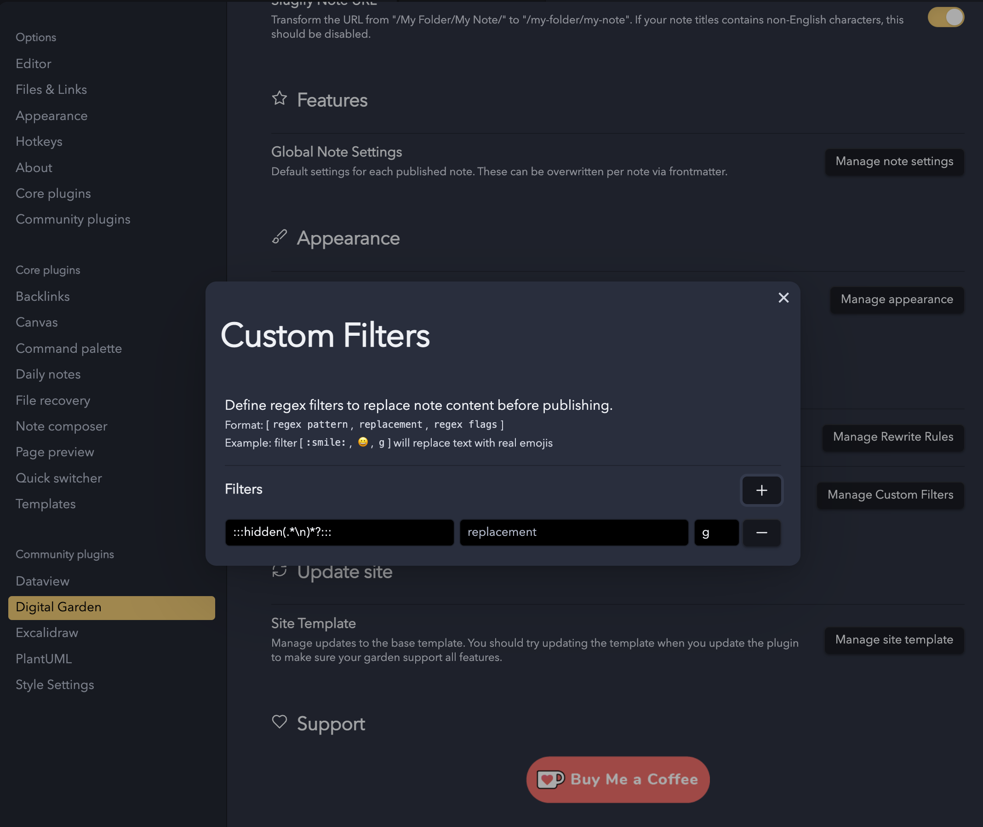Click the plus icon to add new filter
This screenshot has width=983, height=827.
(762, 490)
